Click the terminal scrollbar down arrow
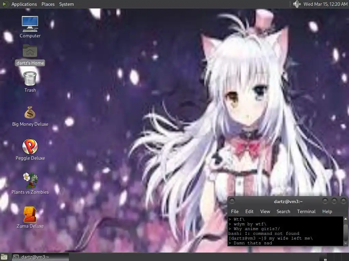This screenshot has width=349, height=261. click(x=346, y=243)
